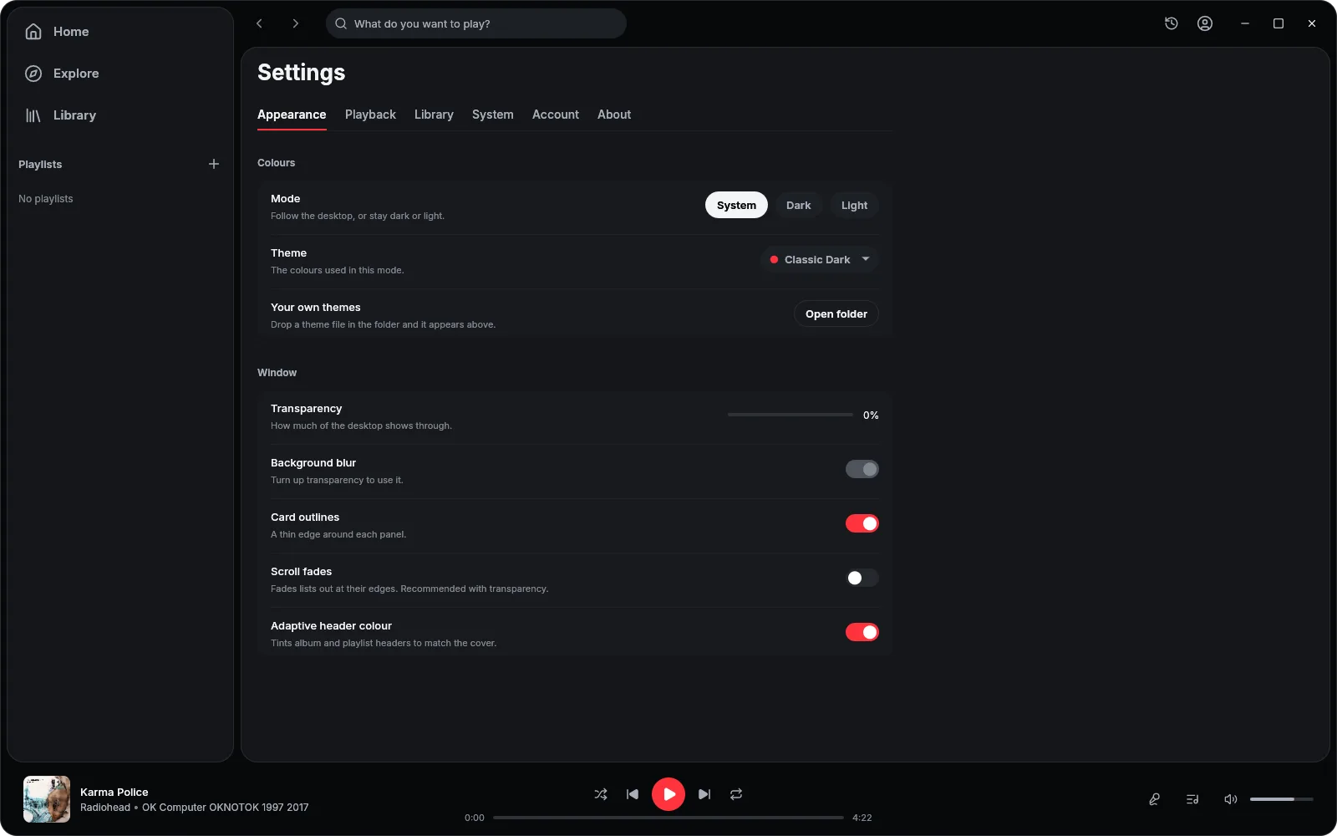1337x836 pixels.
Task: Turn off Card outlines switch
Action: [x=862, y=523]
